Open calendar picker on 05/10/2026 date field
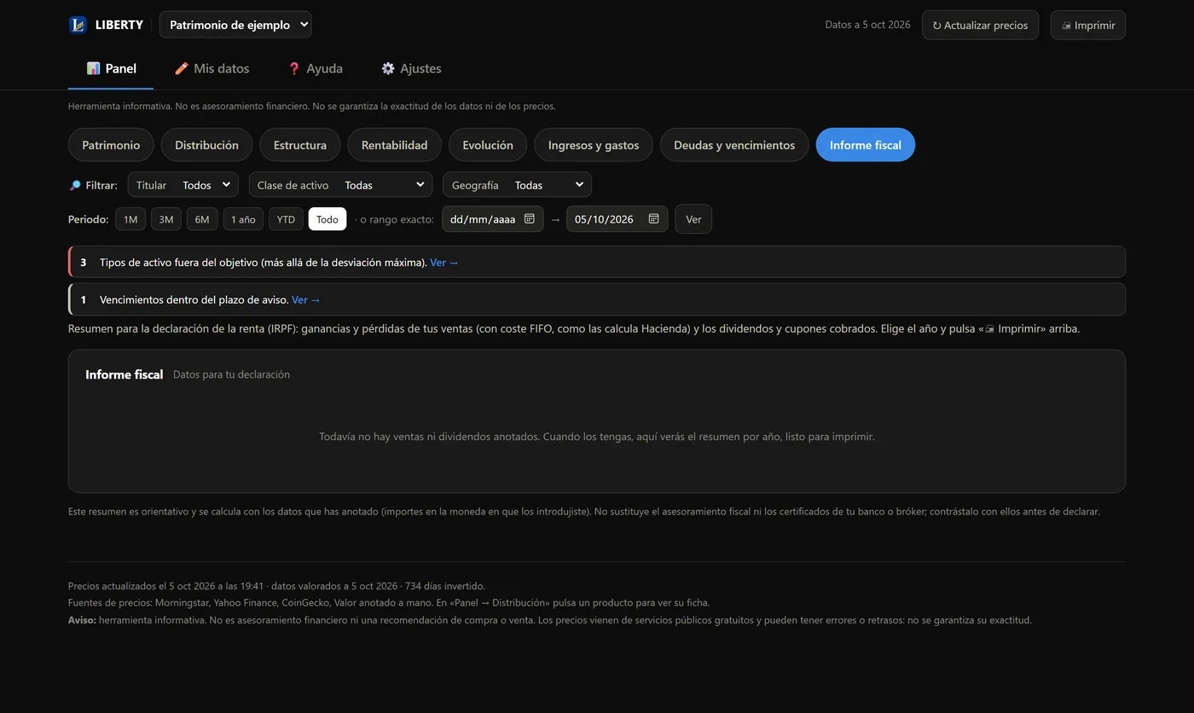This screenshot has width=1194, height=713. click(x=653, y=219)
